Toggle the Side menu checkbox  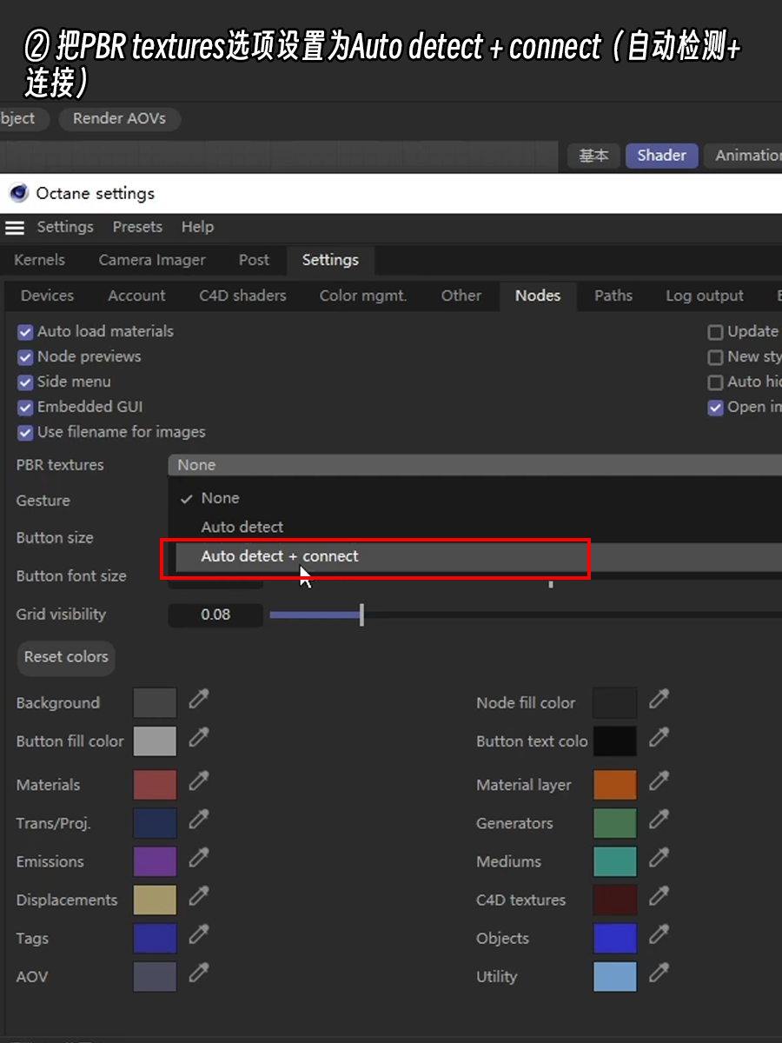point(25,382)
